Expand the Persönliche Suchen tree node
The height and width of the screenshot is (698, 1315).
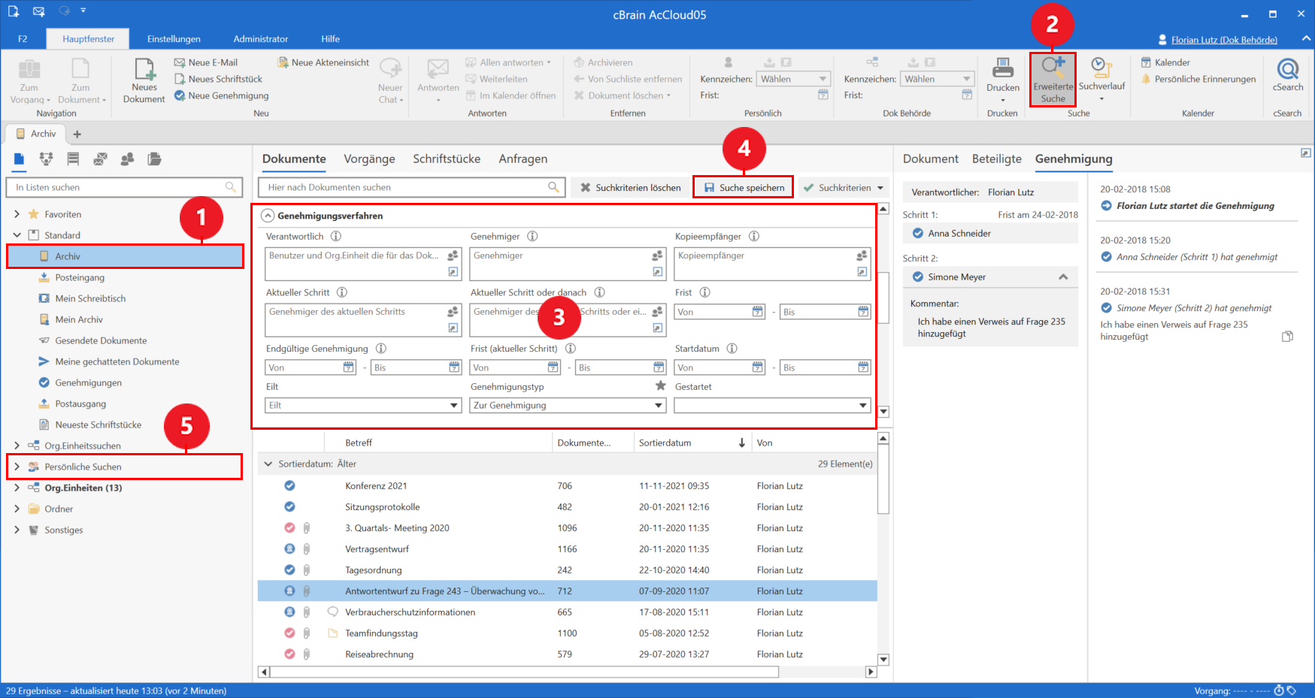tap(17, 467)
